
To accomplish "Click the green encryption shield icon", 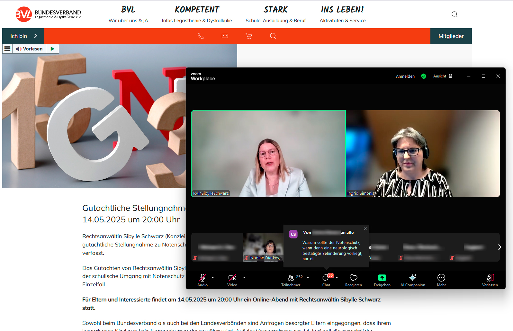I will coord(424,76).
